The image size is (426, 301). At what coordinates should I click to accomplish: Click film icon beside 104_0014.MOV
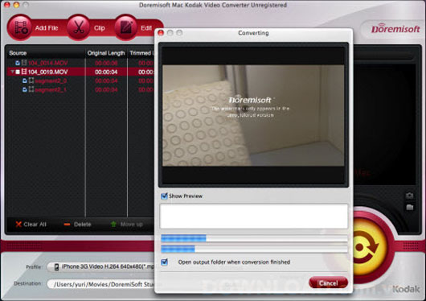24,63
